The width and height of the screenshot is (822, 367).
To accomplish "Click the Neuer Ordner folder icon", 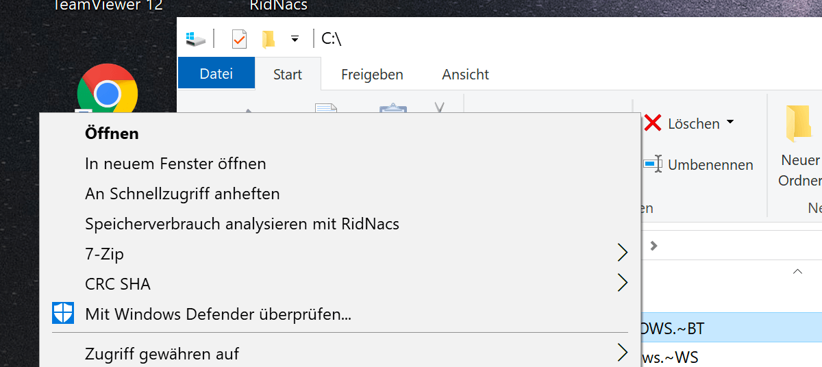I will point(800,123).
